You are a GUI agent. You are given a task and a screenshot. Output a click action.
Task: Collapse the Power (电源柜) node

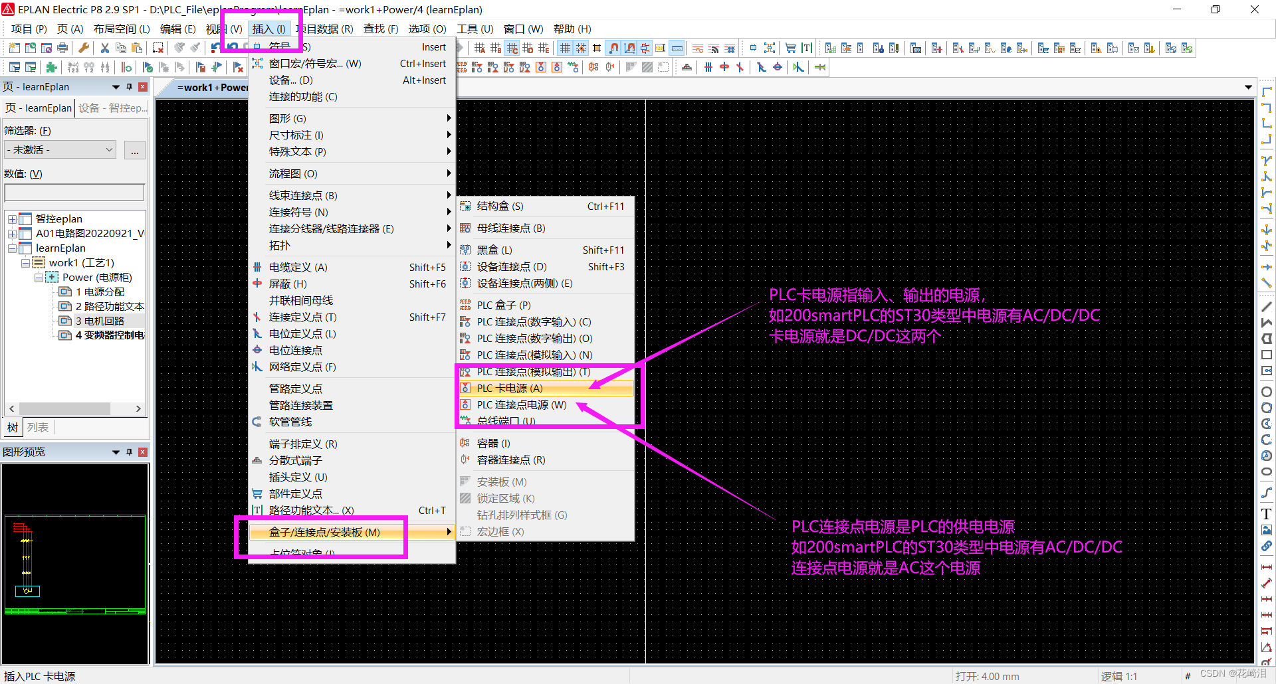pos(39,278)
